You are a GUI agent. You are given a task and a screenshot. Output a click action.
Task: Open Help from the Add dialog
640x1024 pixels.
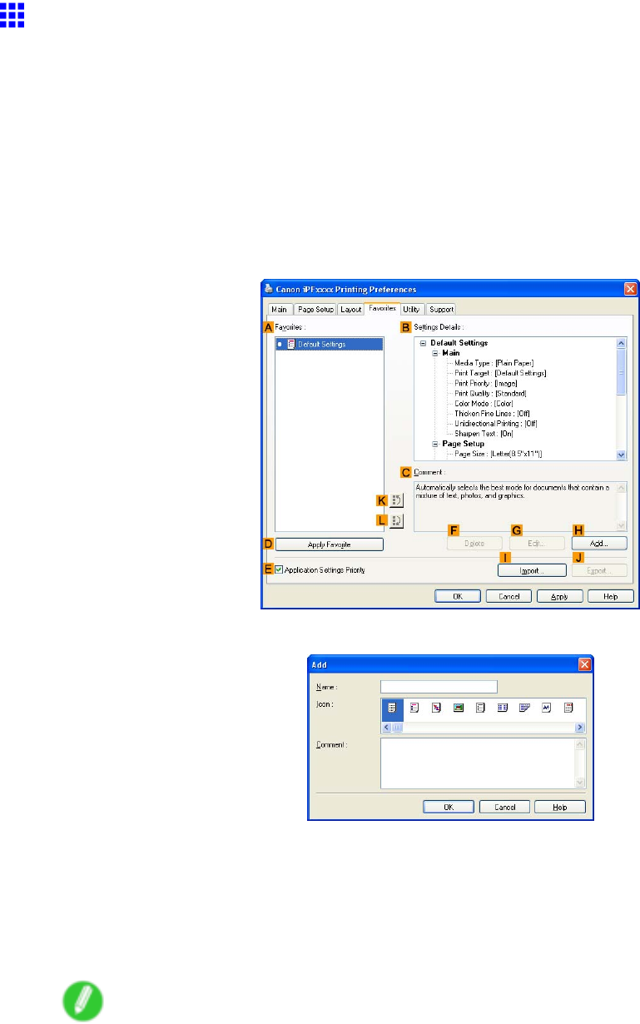(560, 807)
